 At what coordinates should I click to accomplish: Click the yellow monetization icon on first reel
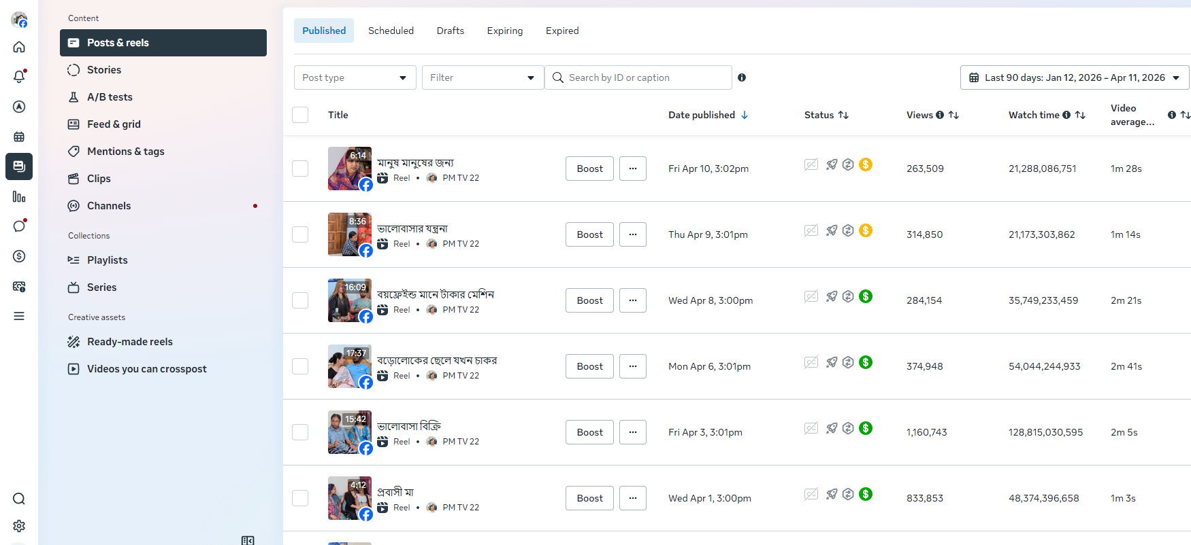click(866, 164)
